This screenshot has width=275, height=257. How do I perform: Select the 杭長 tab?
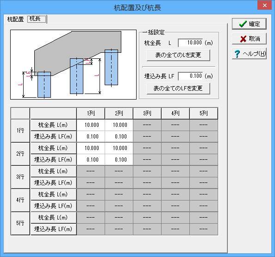tap(37, 19)
